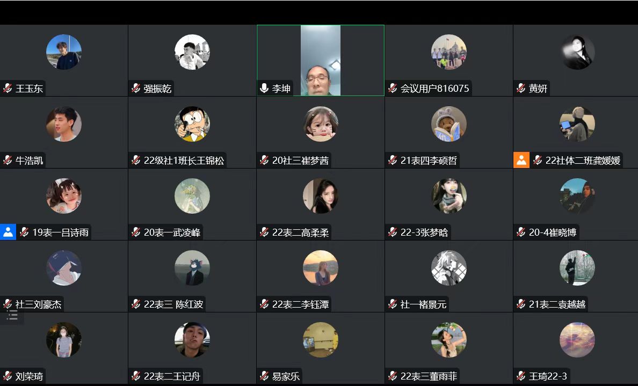Click the muted mic icon beside 22表三董雨菲
Screen dimensions: 638x386
pos(393,376)
